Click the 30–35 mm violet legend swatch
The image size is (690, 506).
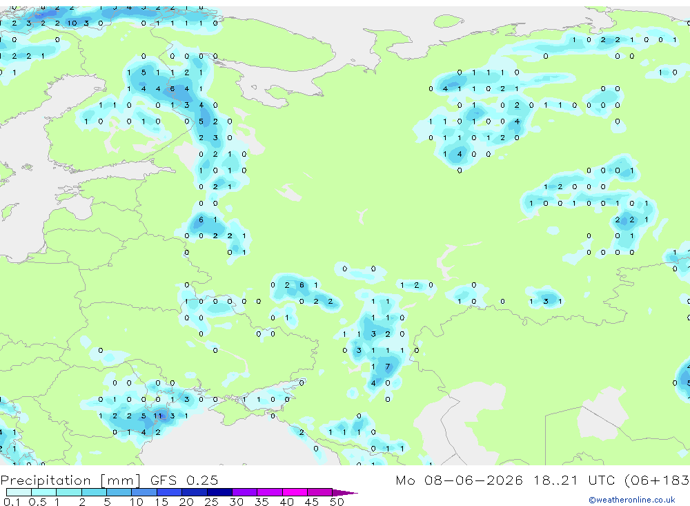tap(245, 492)
